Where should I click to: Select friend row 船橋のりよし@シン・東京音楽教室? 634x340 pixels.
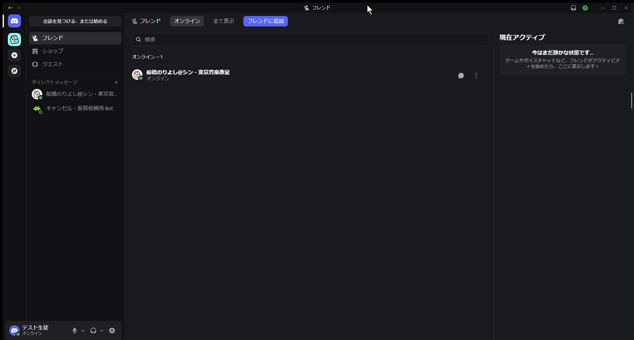(x=307, y=76)
